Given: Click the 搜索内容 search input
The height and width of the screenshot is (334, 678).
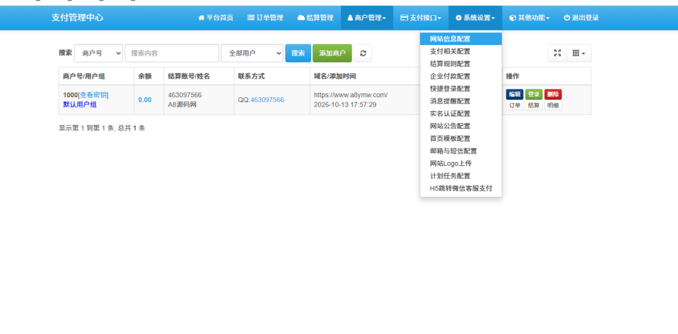Looking at the screenshot, I should [171, 53].
